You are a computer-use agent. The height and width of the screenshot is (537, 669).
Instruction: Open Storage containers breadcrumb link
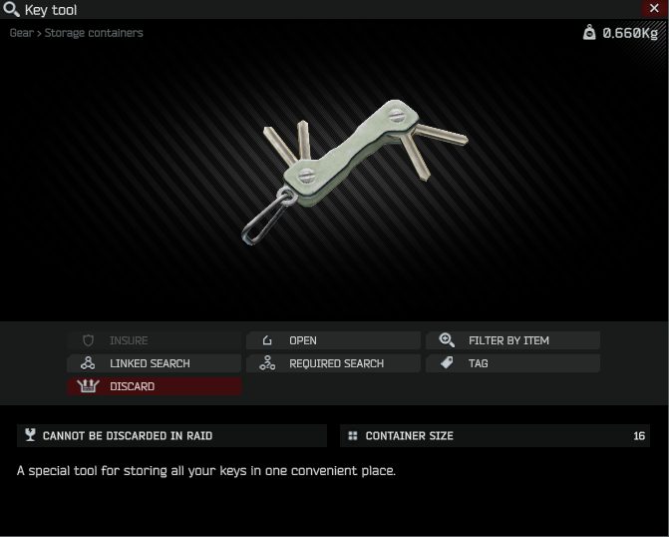click(x=94, y=33)
